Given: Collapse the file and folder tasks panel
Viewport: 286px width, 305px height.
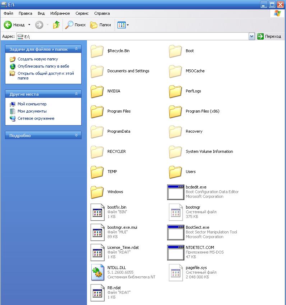Looking at the screenshot, I should 76,49.
